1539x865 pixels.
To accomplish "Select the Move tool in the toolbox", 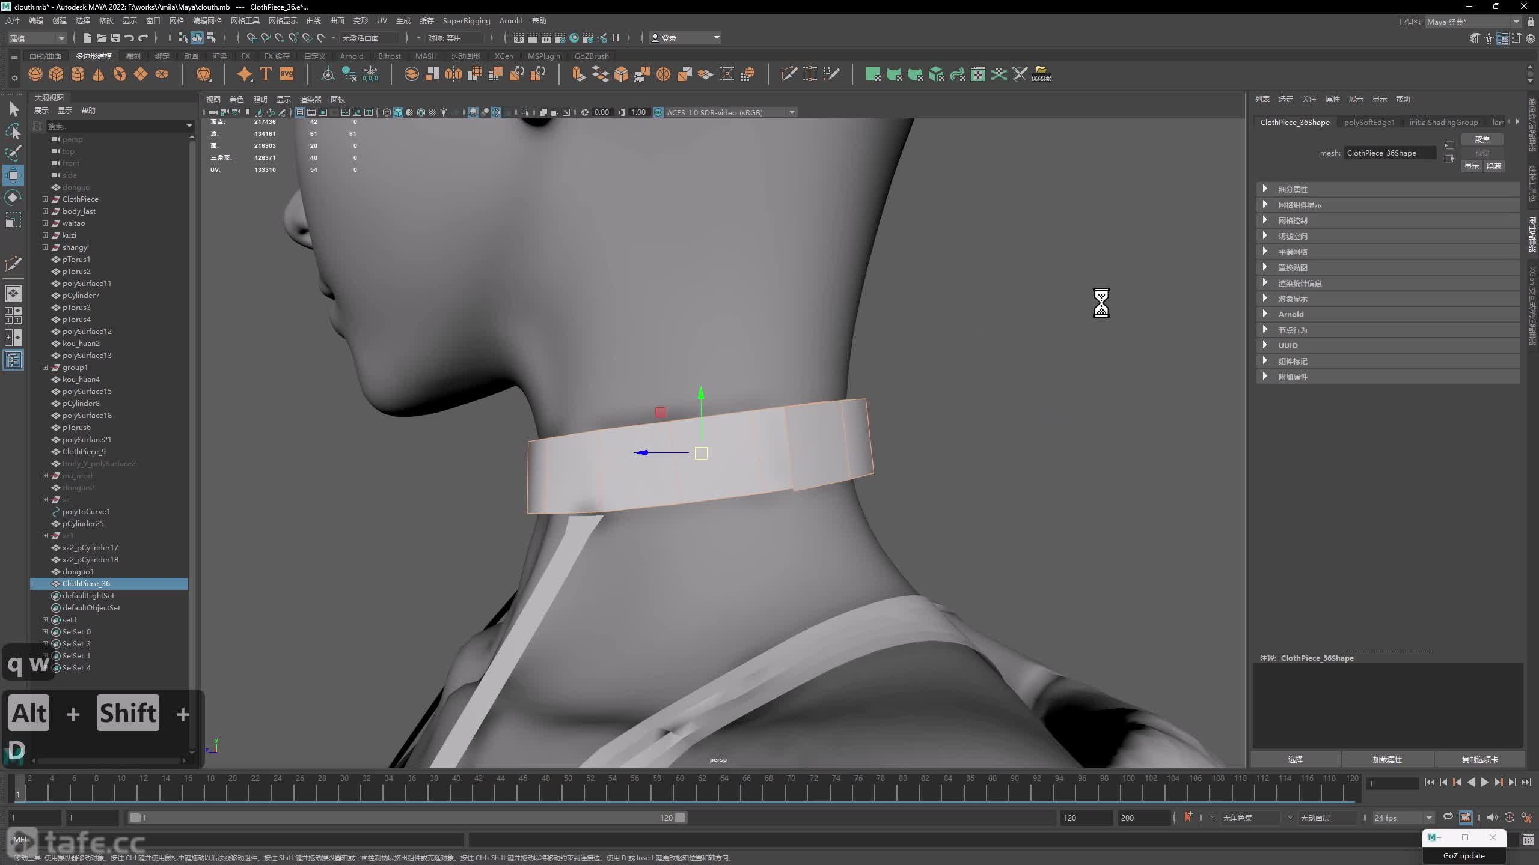I will [x=13, y=175].
